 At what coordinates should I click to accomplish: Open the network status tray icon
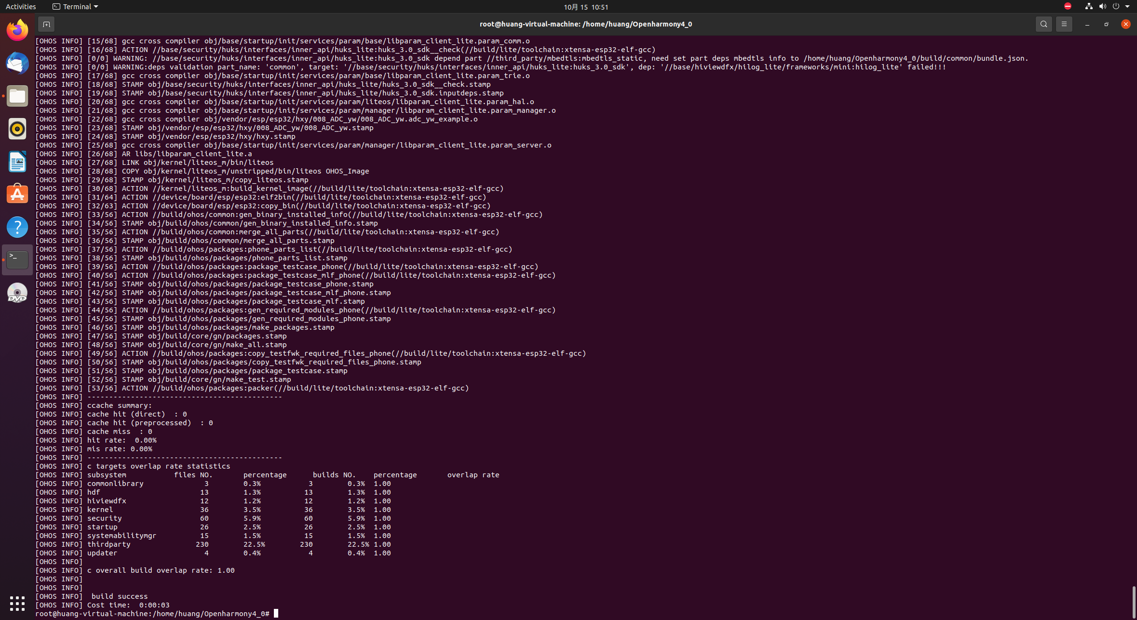[1089, 6]
